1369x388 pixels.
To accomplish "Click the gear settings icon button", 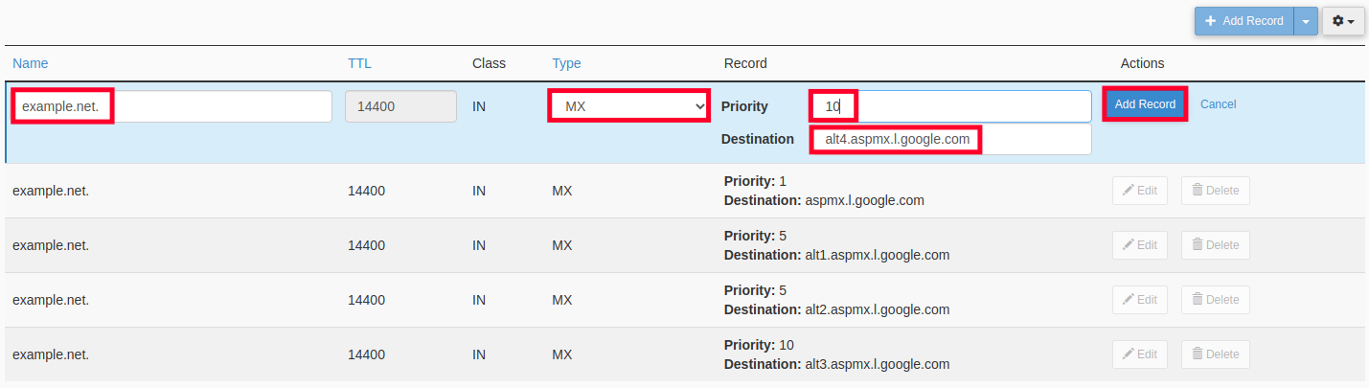I will click(1343, 21).
